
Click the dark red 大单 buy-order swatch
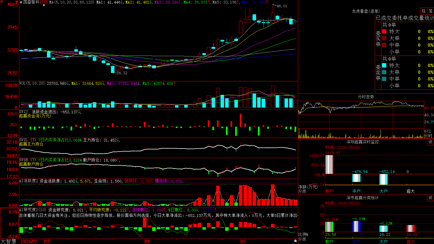coord(384,38)
